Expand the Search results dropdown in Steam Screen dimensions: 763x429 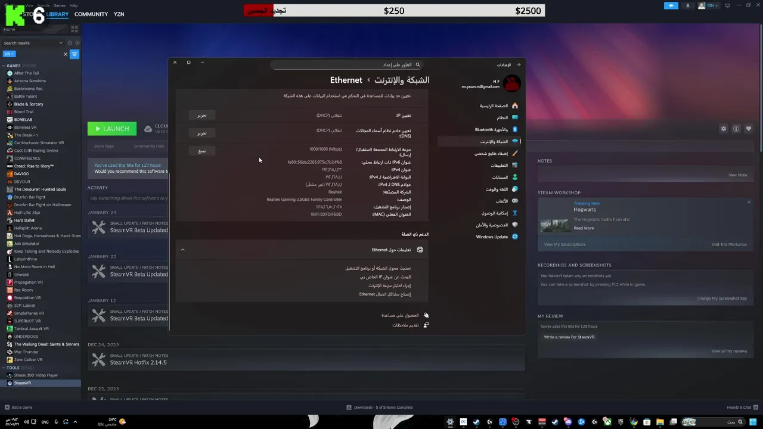(61, 43)
